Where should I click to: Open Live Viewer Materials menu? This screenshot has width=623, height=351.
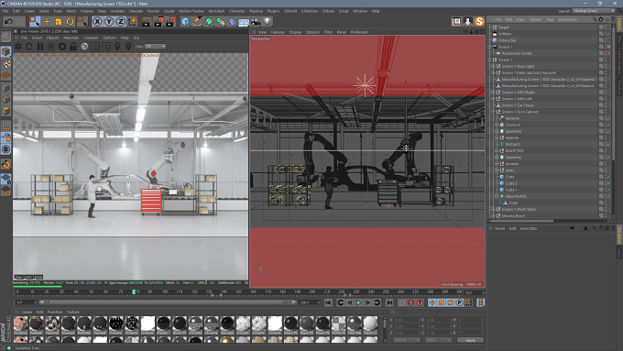[x=71, y=38]
